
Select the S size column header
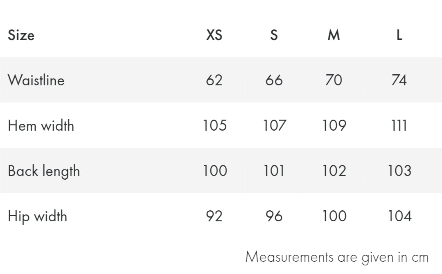[x=274, y=35]
